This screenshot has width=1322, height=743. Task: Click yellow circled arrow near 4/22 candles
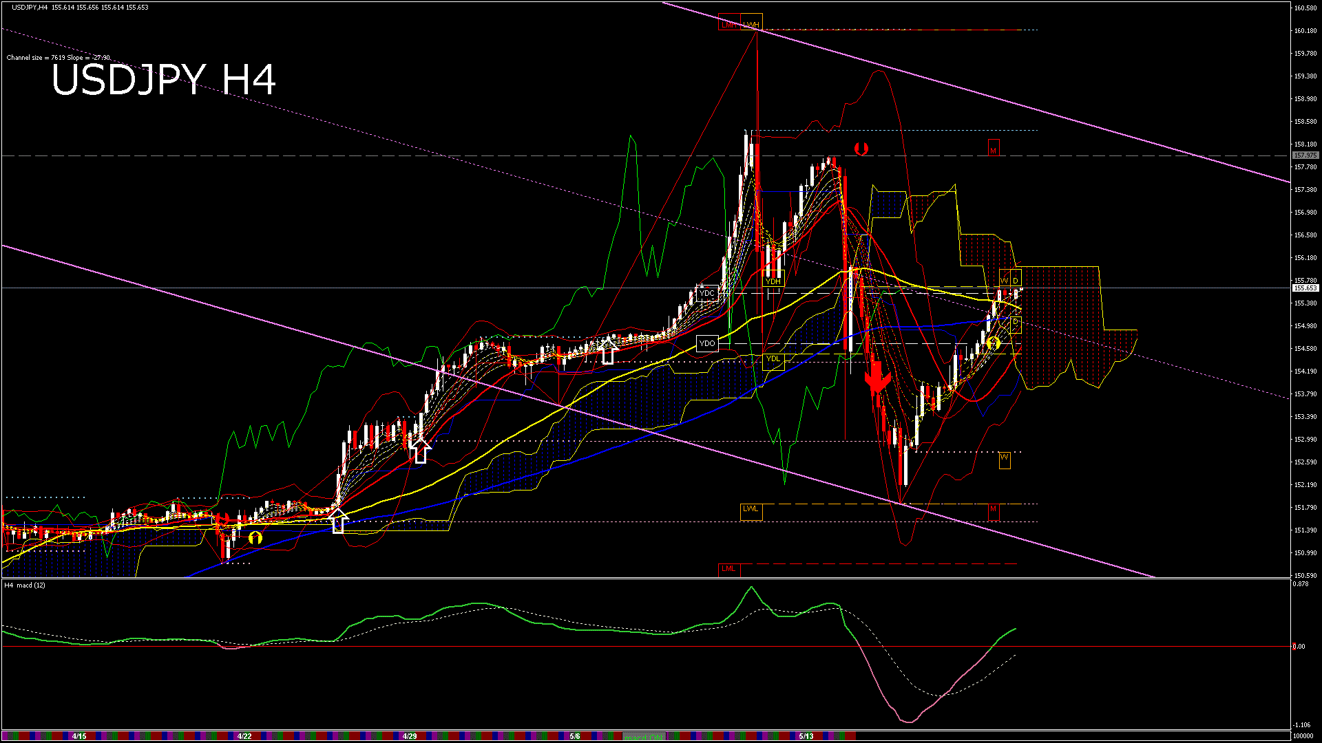tap(255, 537)
